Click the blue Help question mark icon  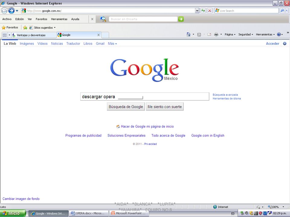pos(279,34)
